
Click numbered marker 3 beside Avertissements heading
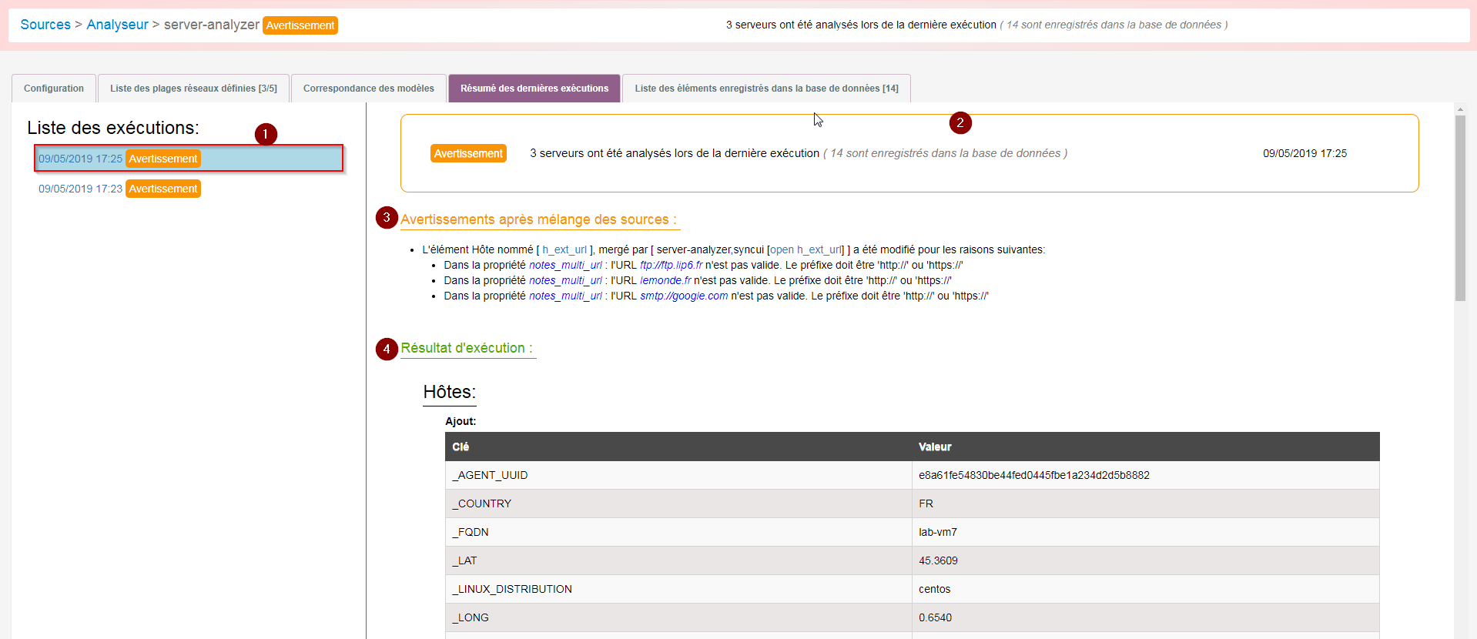387,218
